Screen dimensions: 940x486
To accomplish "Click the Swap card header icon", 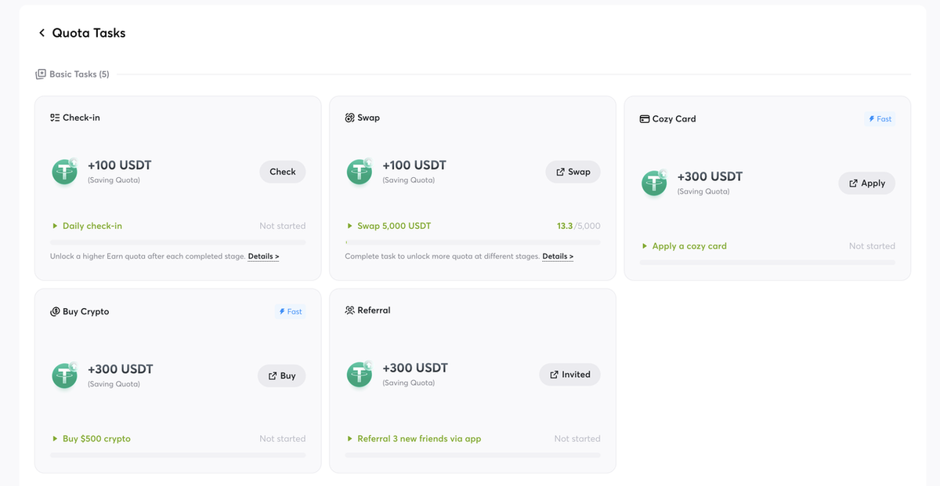I will 350,118.
